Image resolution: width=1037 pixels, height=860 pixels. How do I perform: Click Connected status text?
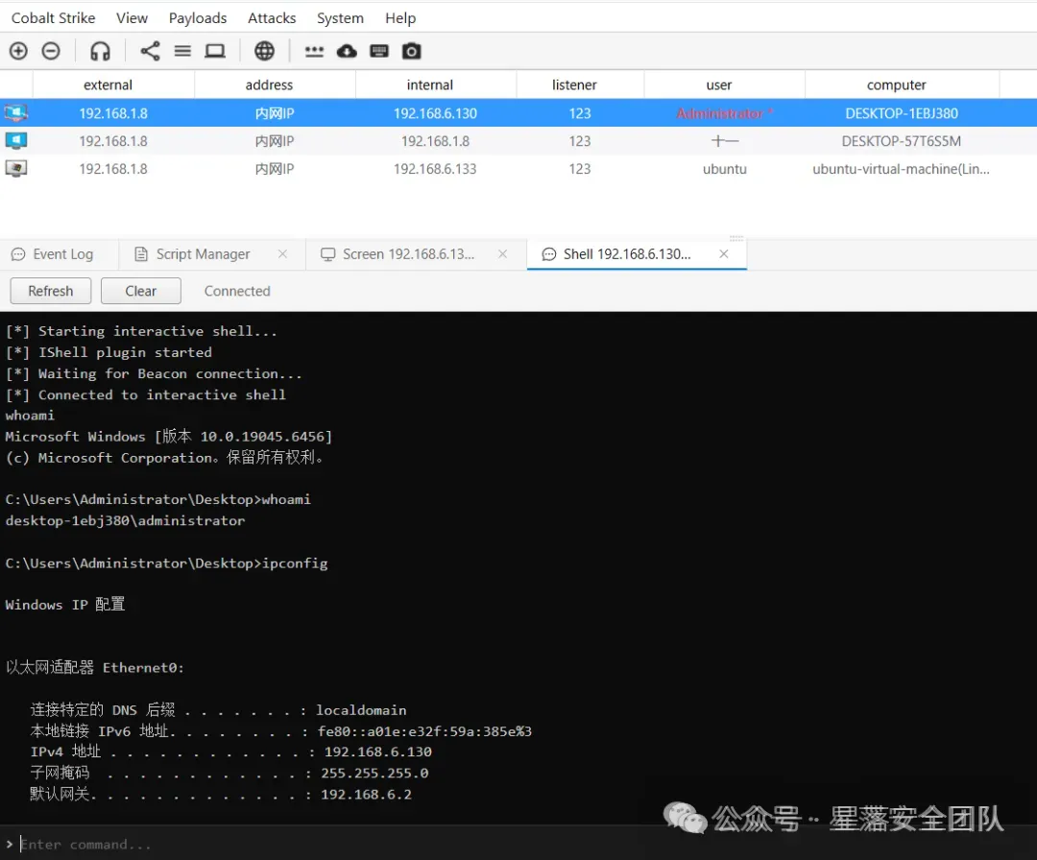pos(237,291)
